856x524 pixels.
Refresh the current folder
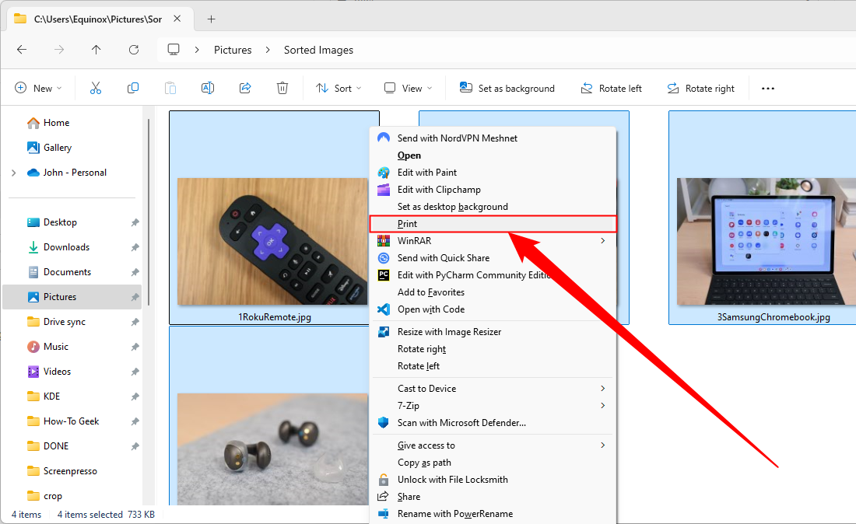134,50
